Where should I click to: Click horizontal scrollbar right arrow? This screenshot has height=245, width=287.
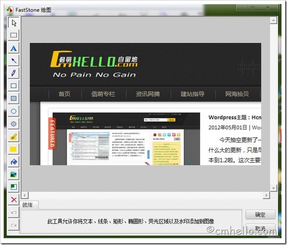click(x=266, y=195)
